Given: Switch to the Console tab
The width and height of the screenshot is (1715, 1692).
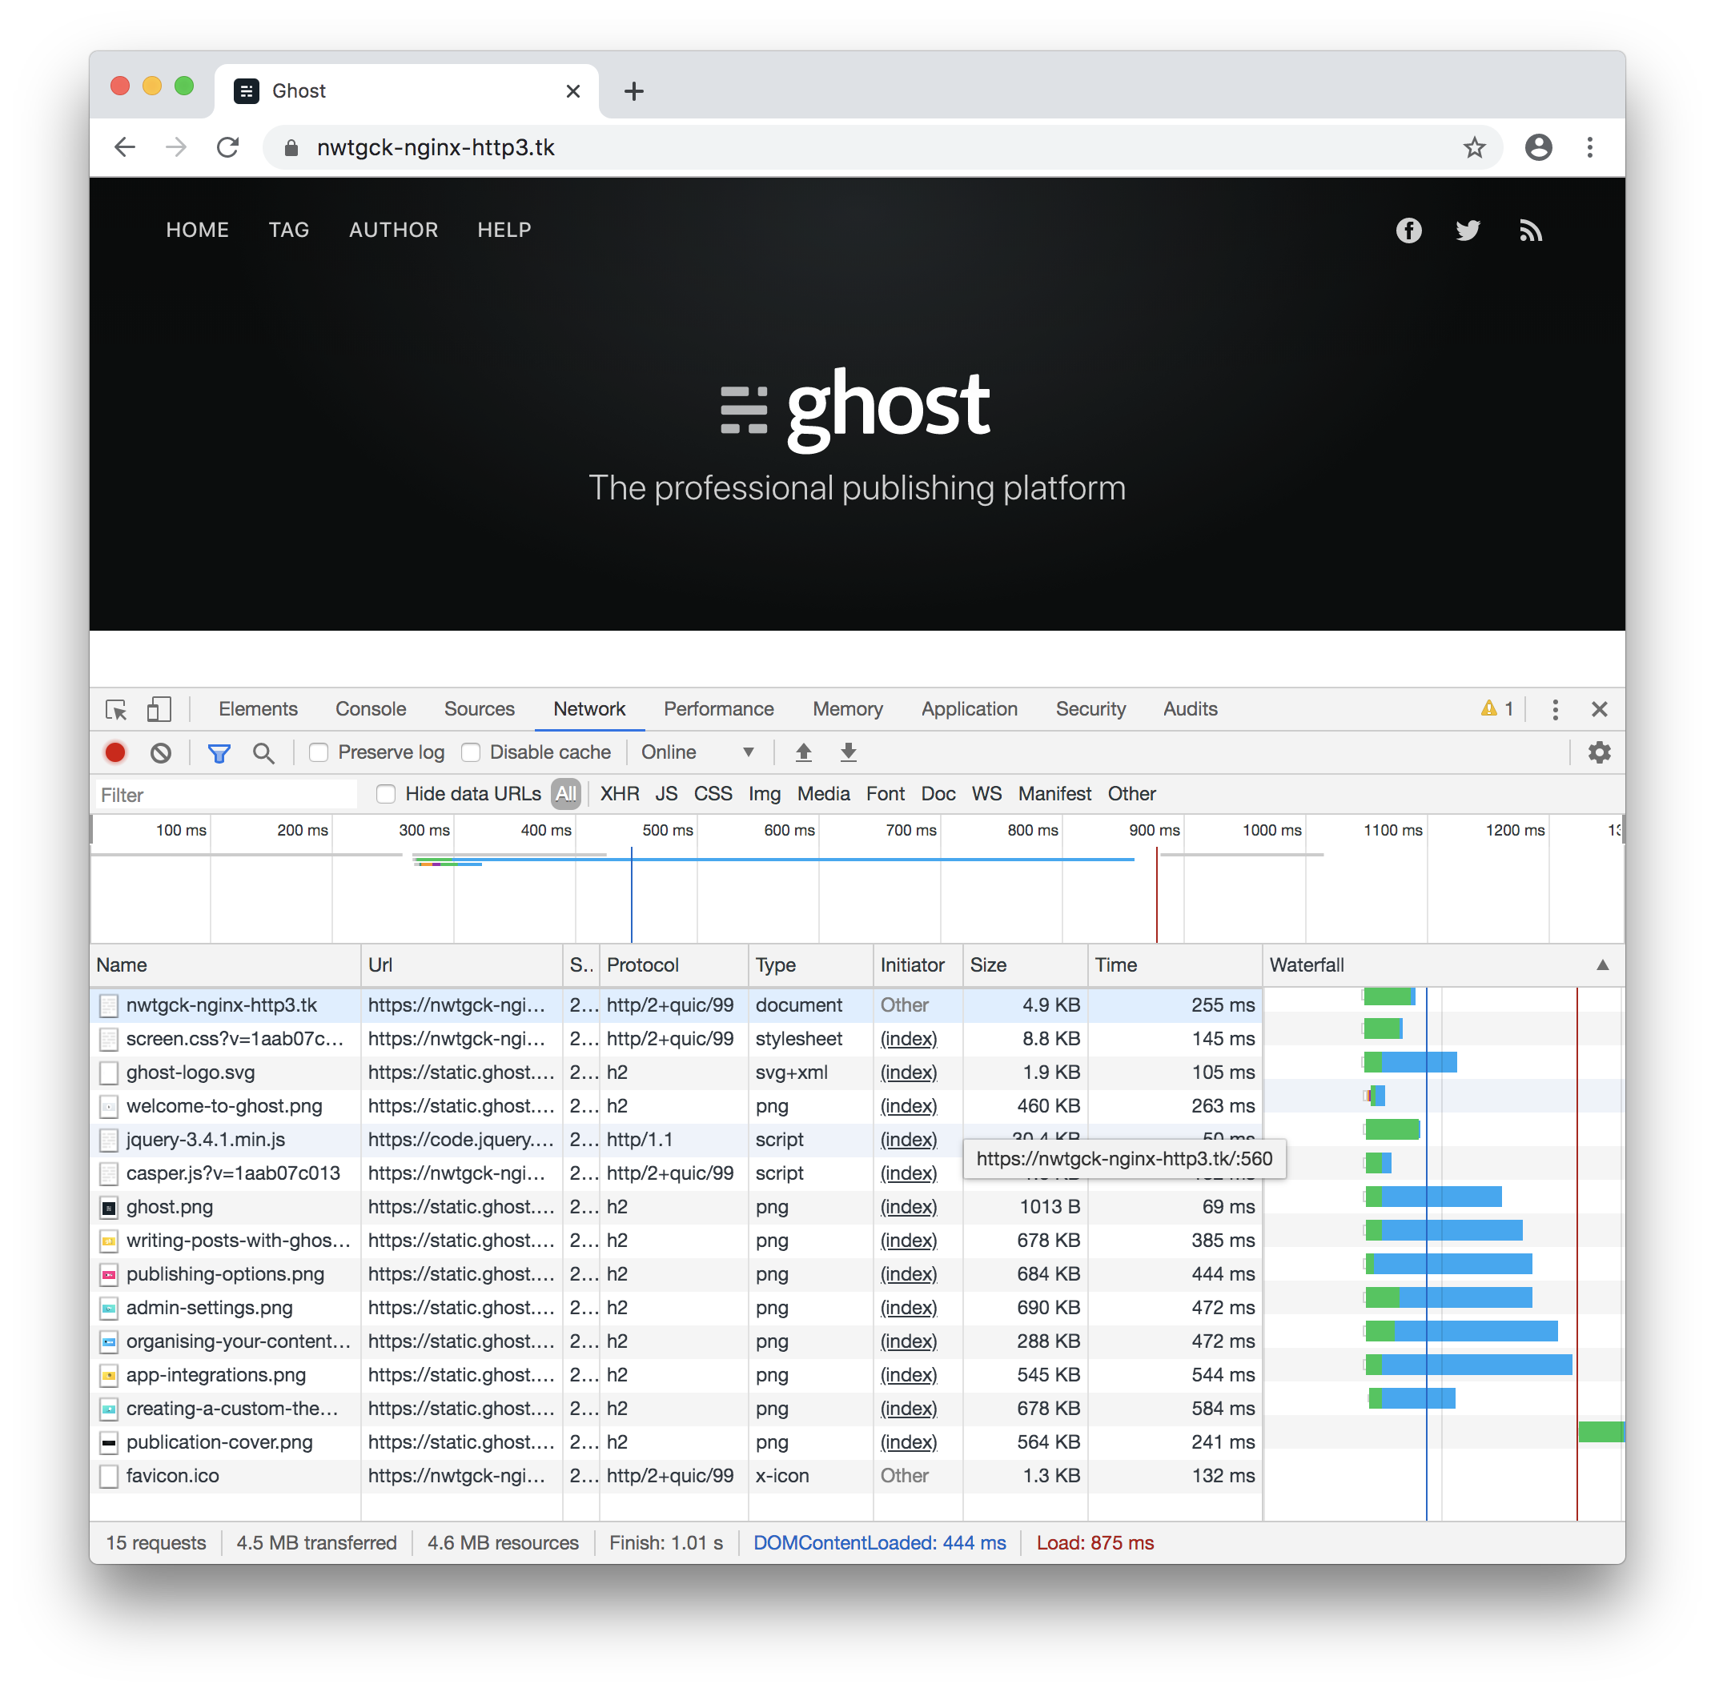Looking at the screenshot, I should tap(370, 709).
